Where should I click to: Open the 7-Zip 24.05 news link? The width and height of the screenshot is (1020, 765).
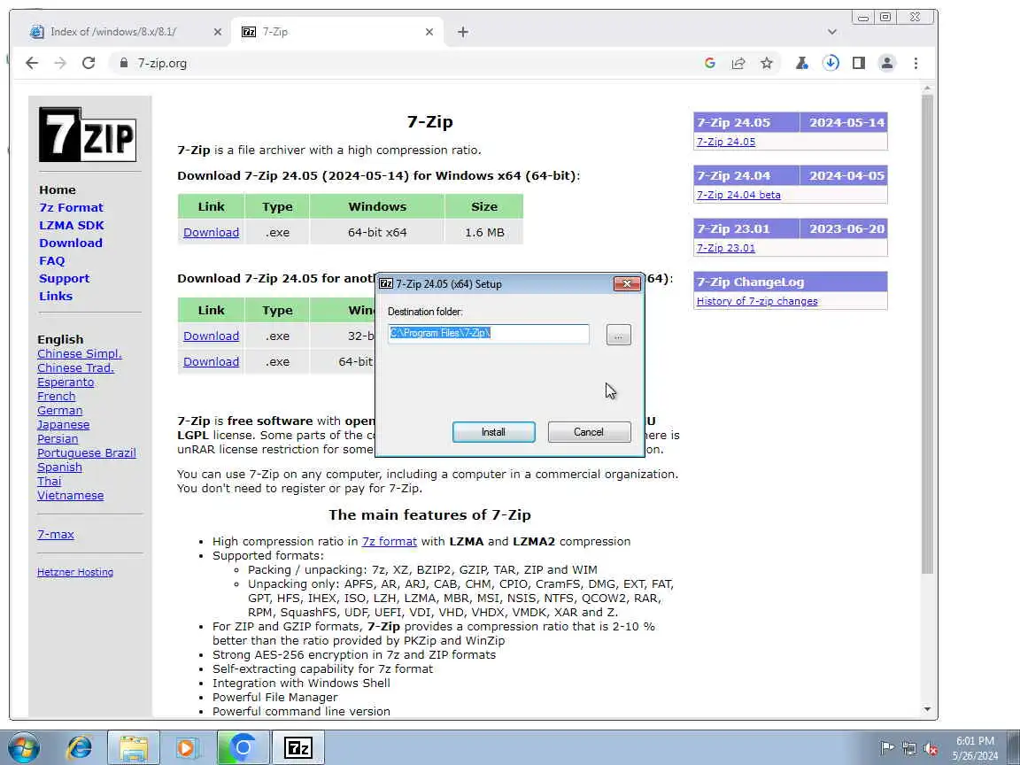coord(726,142)
